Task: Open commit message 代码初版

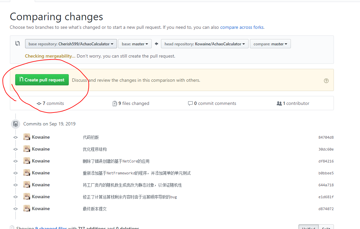Action: pos(91,137)
